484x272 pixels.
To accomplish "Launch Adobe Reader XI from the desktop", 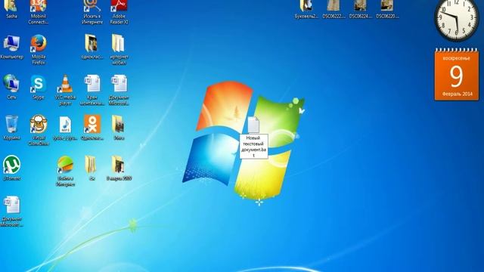I will click(x=119, y=12).
